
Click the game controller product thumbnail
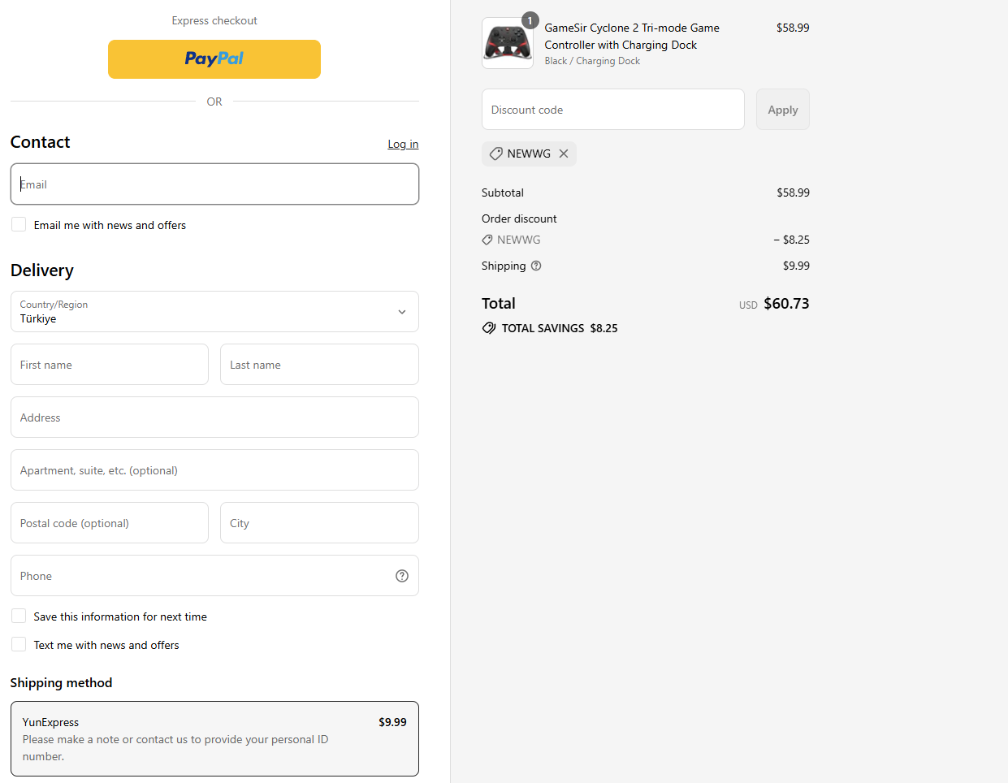click(x=507, y=43)
